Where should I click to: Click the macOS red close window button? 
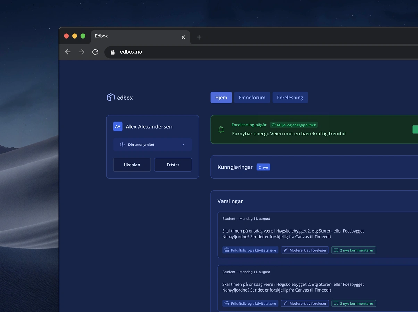(x=66, y=36)
